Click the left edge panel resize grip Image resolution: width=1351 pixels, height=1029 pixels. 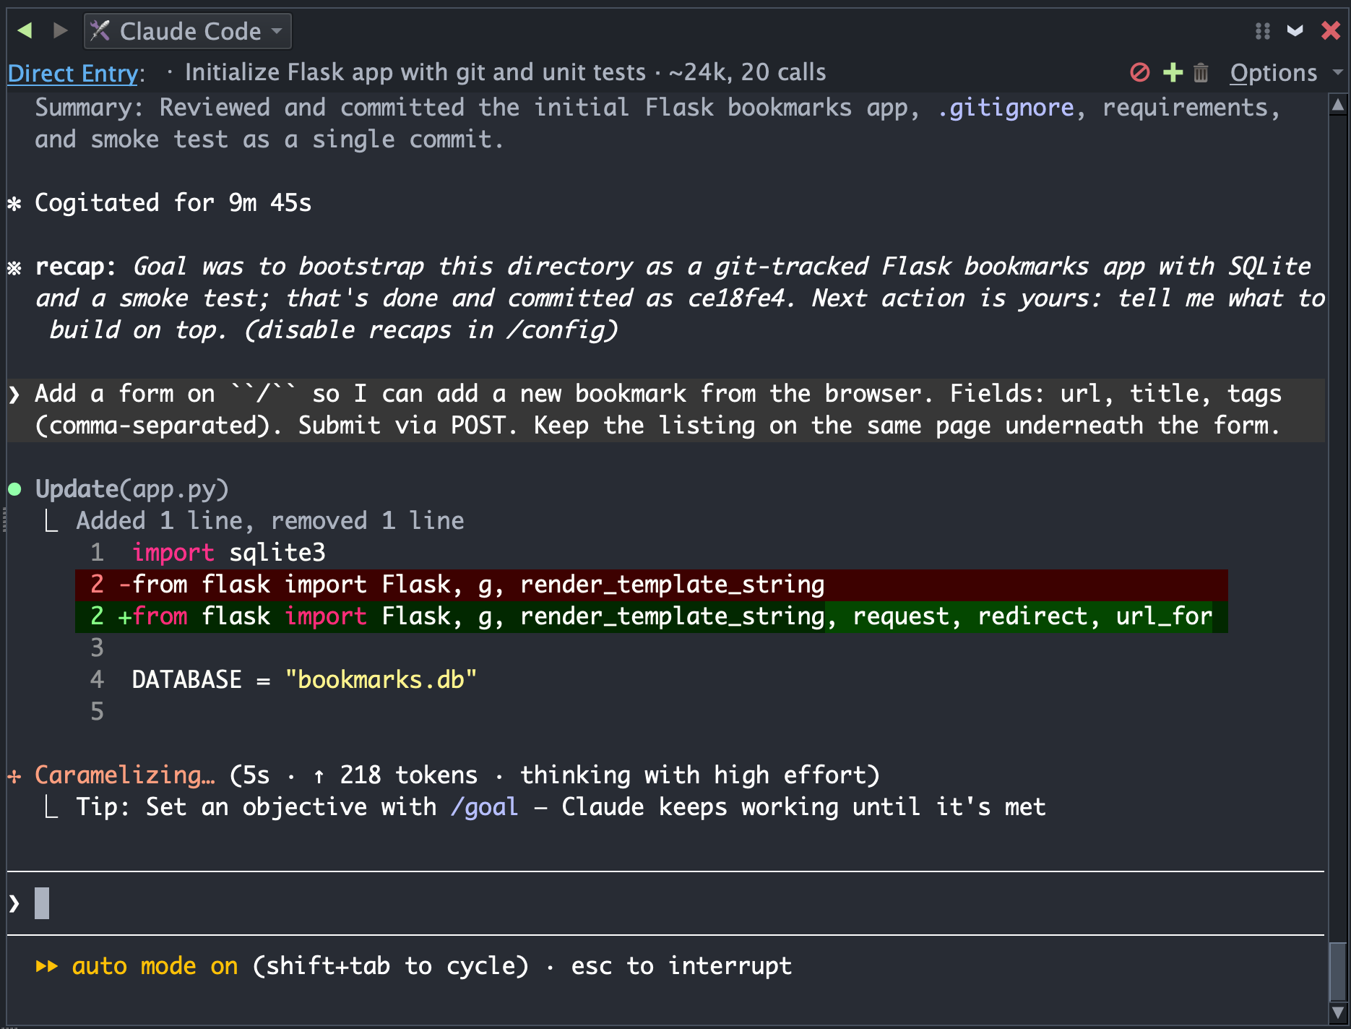coord(4,519)
